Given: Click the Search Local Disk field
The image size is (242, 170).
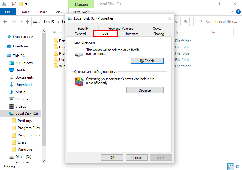Looking at the screenshot, I should pyautogui.click(x=216, y=22).
